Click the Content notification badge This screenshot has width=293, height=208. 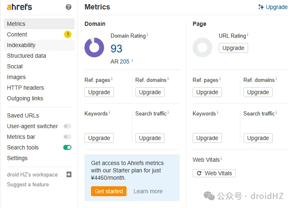tap(68, 34)
